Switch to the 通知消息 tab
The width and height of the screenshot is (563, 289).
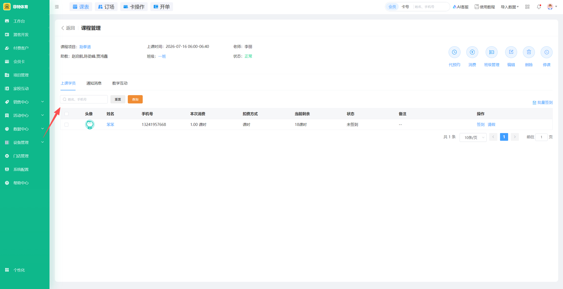click(x=94, y=83)
